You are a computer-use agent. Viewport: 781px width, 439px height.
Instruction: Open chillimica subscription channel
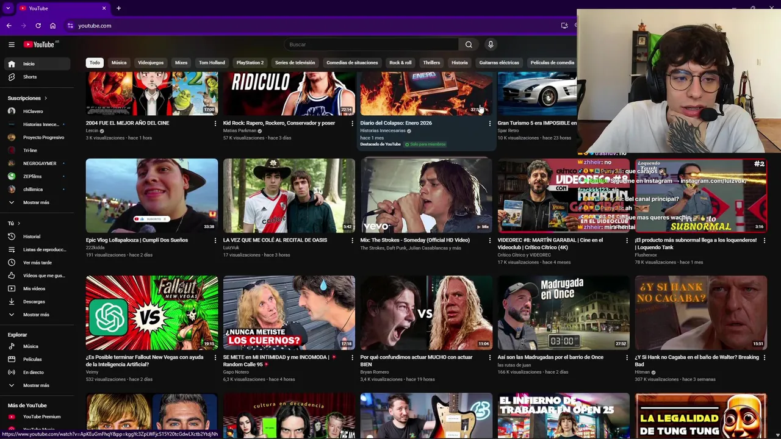pyautogui.click(x=38, y=190)
